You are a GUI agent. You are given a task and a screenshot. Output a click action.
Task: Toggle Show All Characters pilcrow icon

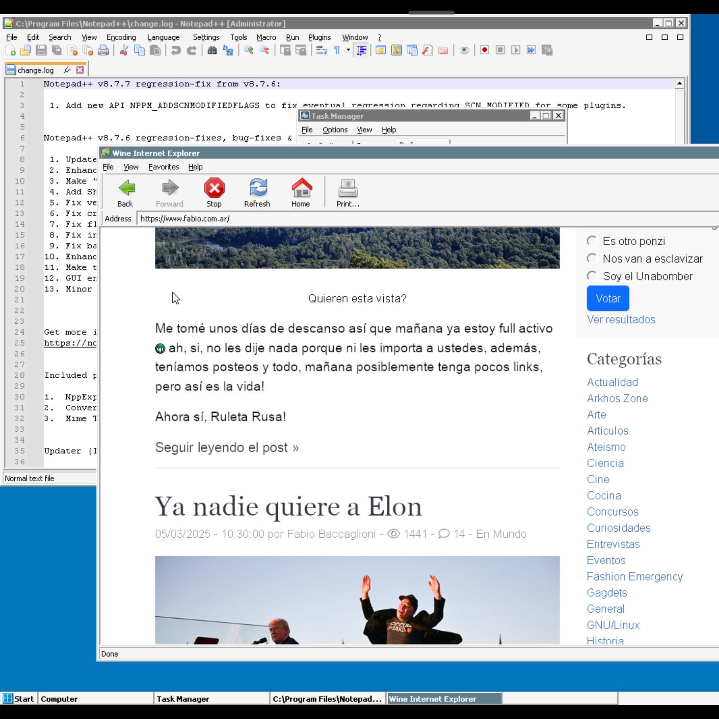point(337,50)
